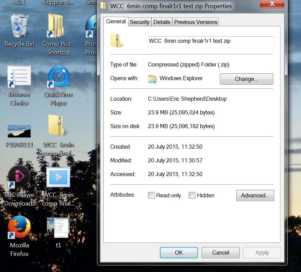301x272 pixels.
Task: Open Advanced... attributes dialog
Action: click(x=255, y=195)
